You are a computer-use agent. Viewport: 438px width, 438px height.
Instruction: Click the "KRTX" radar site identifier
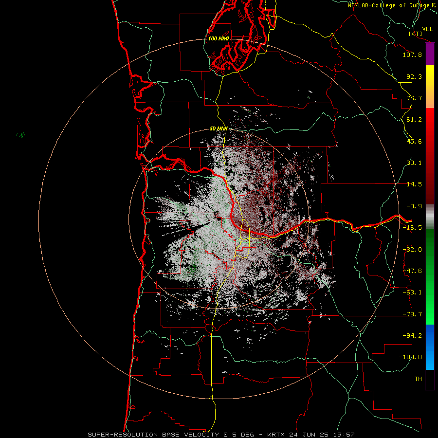pyautogui.click(x=276, y=435)
